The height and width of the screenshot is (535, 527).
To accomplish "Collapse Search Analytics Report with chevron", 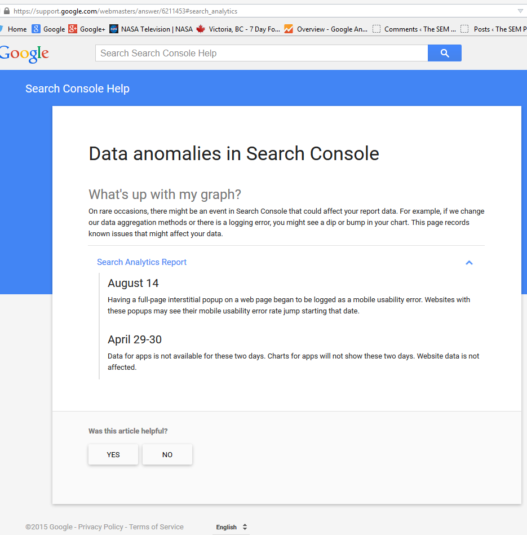I will pyautogui.click(x=469, y=263).
